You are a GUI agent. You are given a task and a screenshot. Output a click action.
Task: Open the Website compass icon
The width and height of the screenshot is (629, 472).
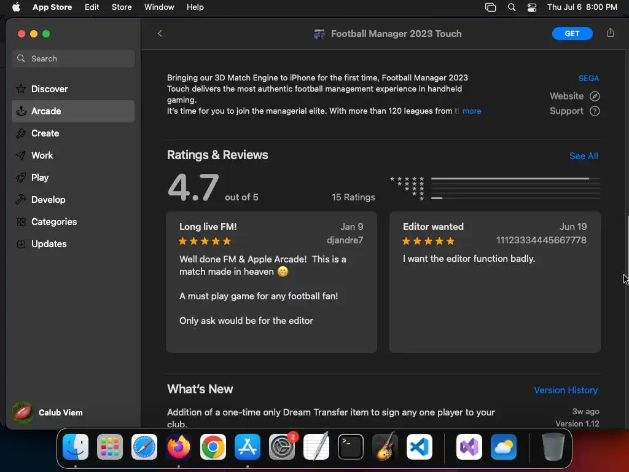[x=595, y=96]
